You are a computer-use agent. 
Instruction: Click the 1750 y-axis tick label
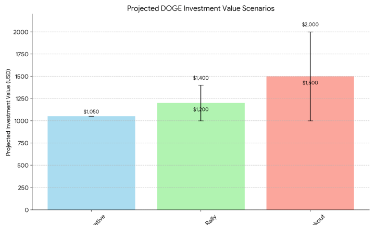[21, 54]
